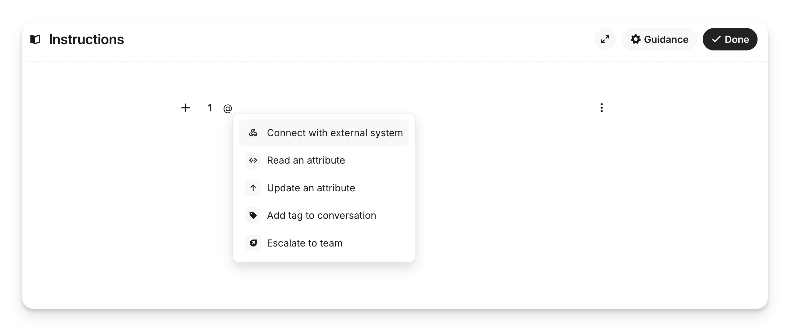Pick the "Update an attribute" label
Image resolution: width=790 pixels, height=331 pixels.
[x=311, y=188]
